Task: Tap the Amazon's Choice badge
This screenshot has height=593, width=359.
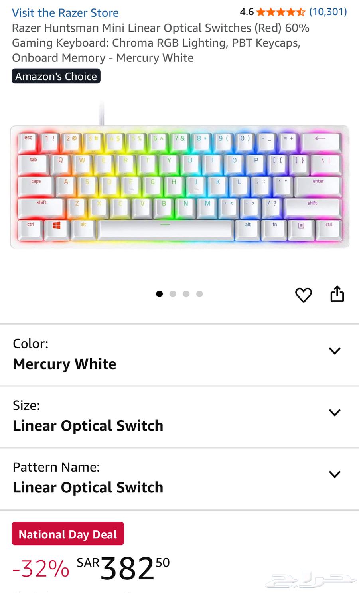Action: 56,76
